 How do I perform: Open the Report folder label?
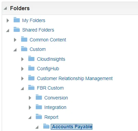tap(51, 117)
